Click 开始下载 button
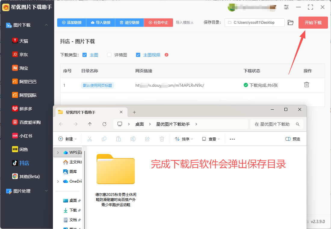331x229 pixels. pyautogui.click(x=313, y=22)
